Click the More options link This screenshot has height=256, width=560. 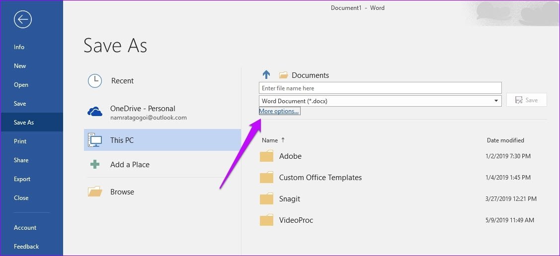(279, 111)
